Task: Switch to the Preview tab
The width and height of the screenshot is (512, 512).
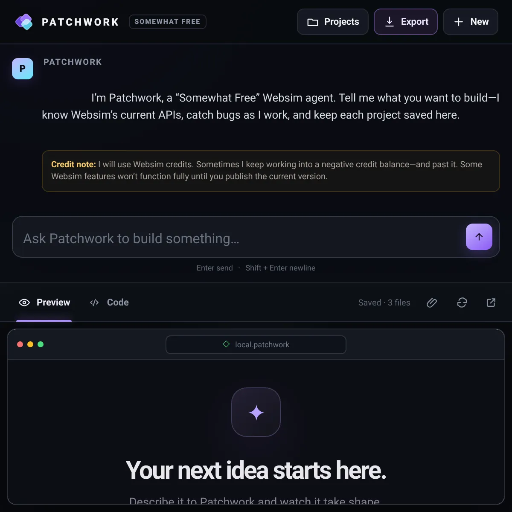Action: [x=44, y=303]
